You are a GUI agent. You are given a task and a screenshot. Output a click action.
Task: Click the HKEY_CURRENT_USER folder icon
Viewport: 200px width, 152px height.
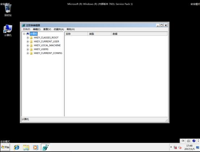pyautogui.click(x=31, y=41)
